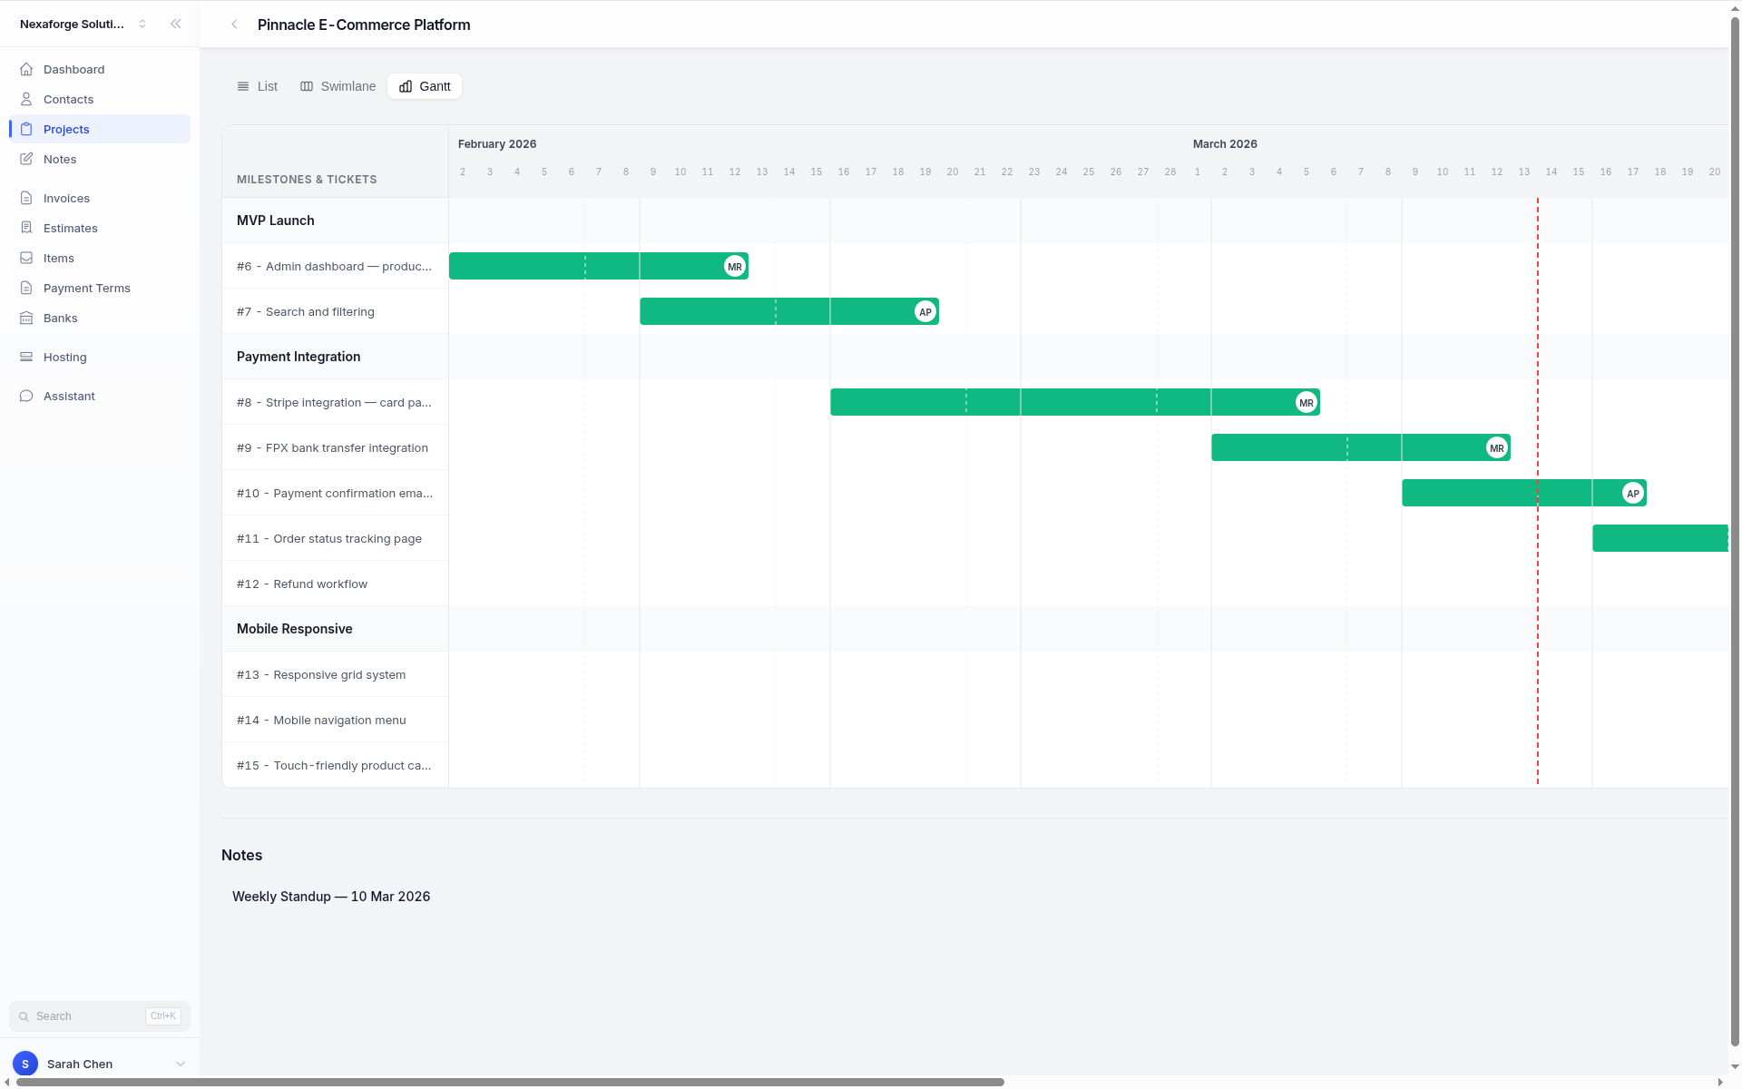Viewport: 1742px width, 1089px height.
Task: Select the Contacts icon in the sidebar
Action: tap(27, 99)
